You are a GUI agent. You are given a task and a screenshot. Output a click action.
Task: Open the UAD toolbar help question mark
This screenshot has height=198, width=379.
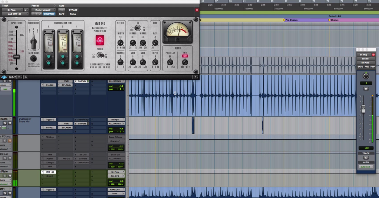coord(195,77)
